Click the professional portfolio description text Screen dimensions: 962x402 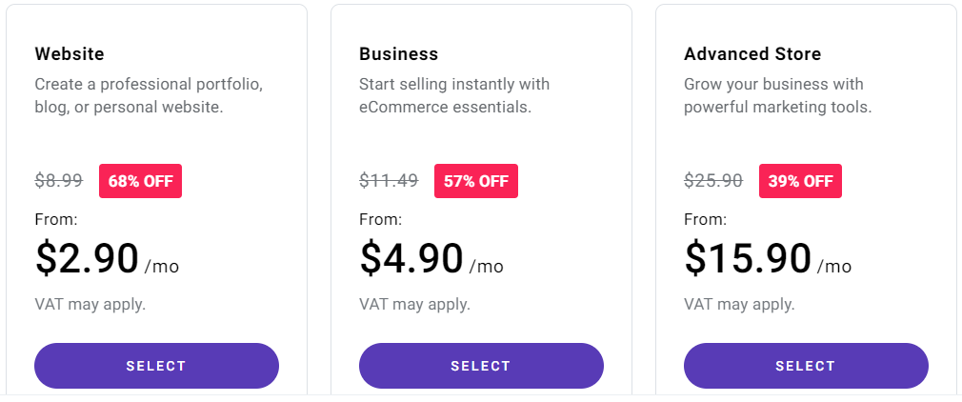149,95
